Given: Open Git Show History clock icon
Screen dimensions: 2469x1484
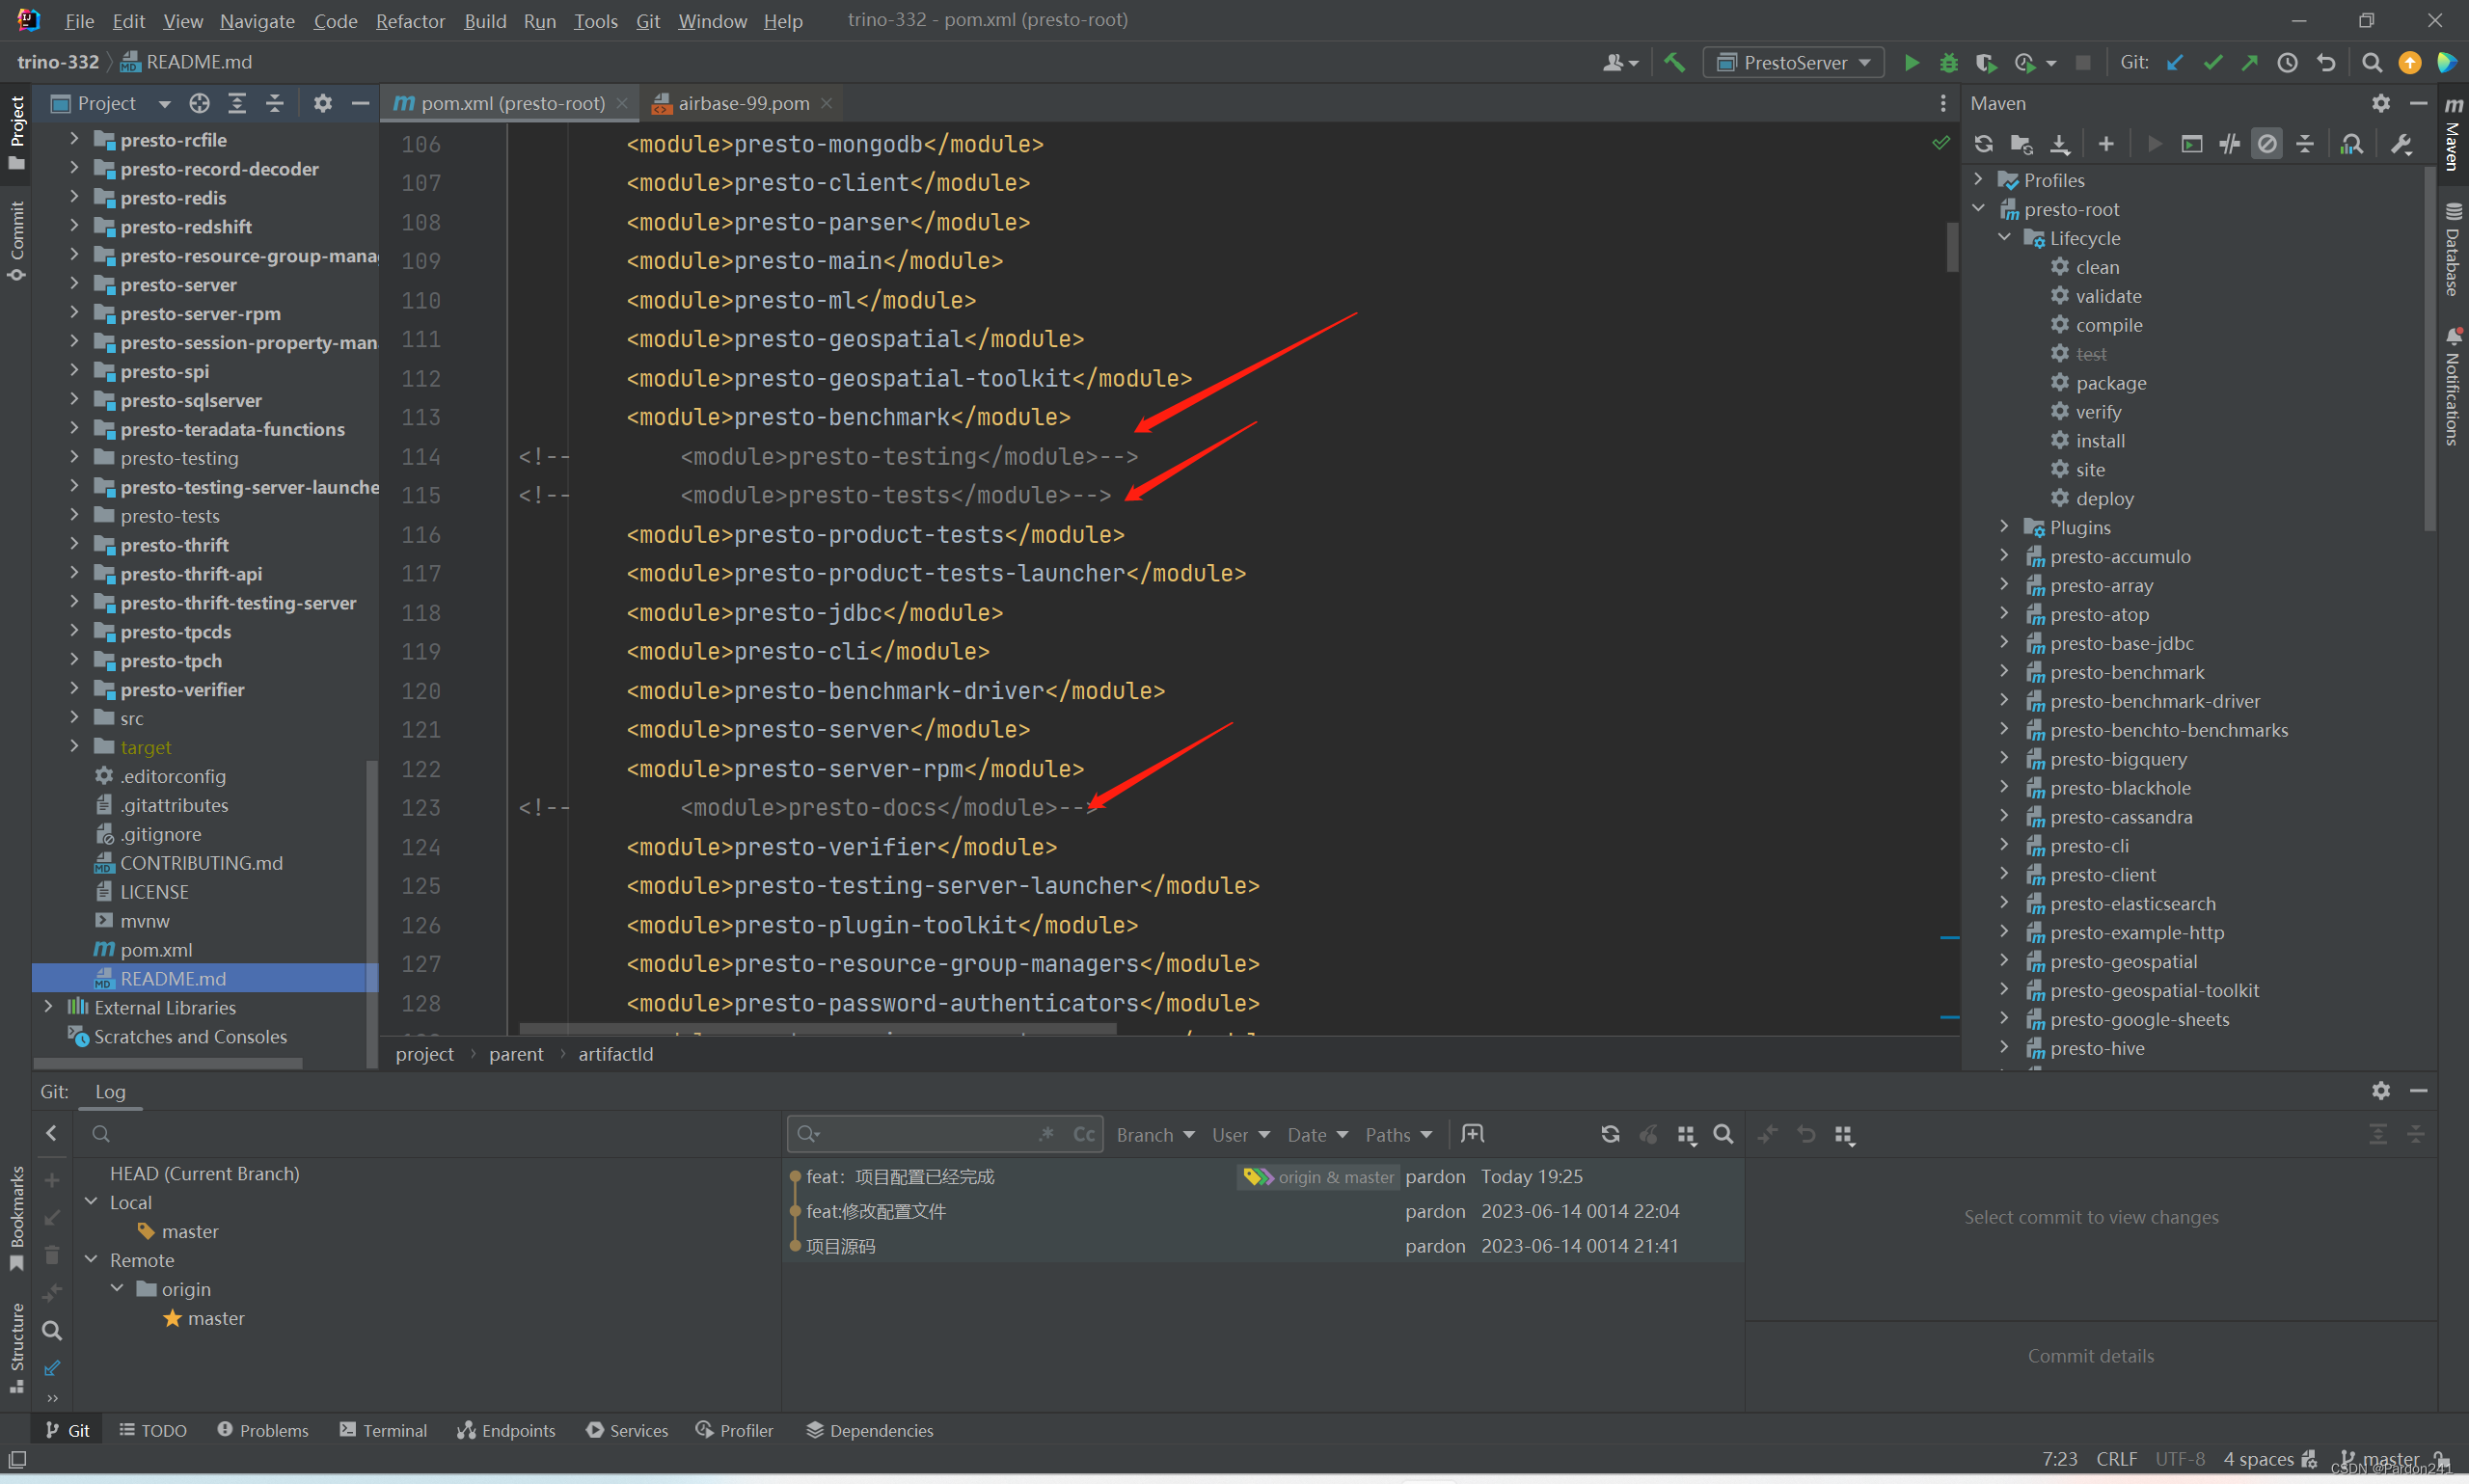Looking at the screenshot, I should [2287, 63].
